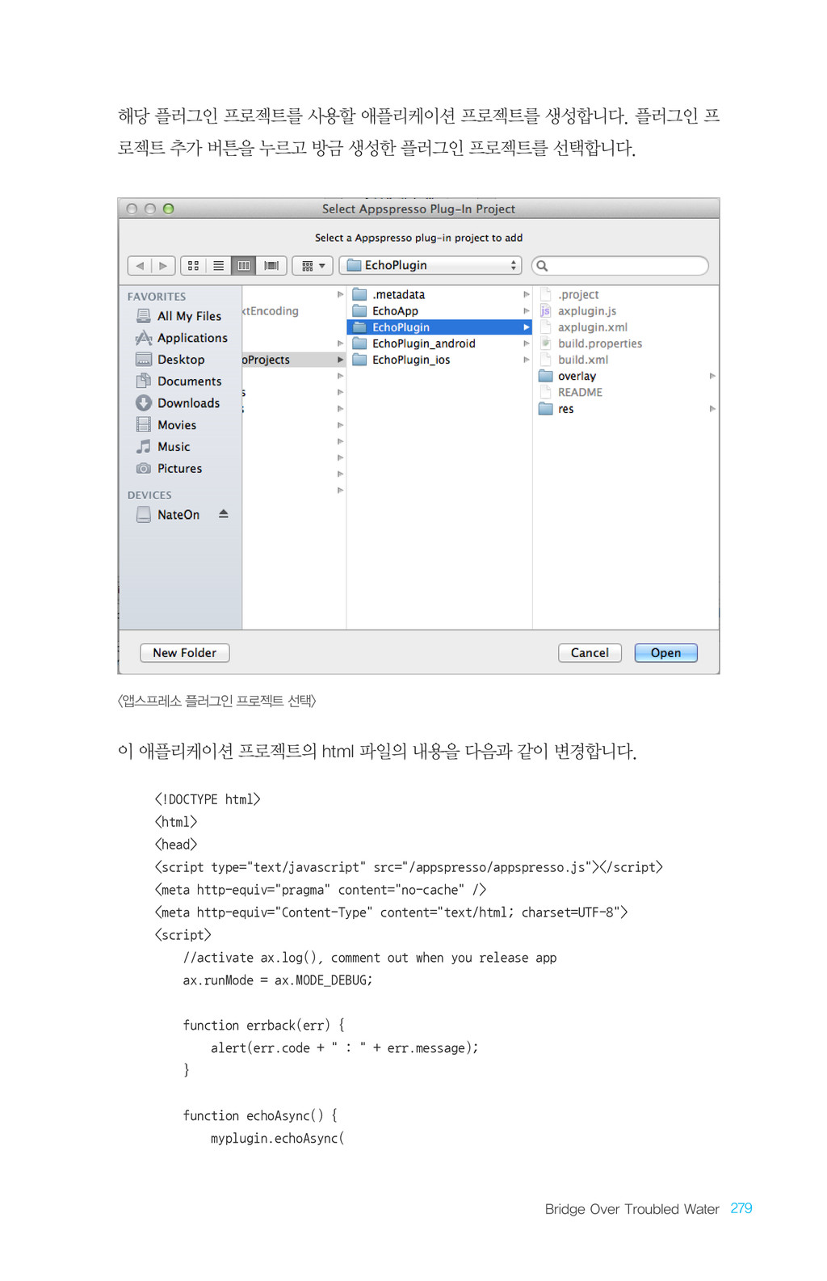Expand the overlay folder arrow
Screen dimensions: 827x1281
pyautogui.click(x=712, y=376)
